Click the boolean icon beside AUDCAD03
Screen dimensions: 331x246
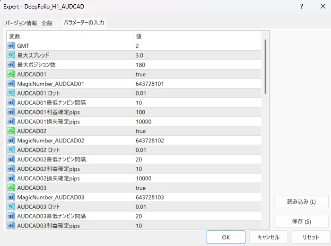point(11,188)
